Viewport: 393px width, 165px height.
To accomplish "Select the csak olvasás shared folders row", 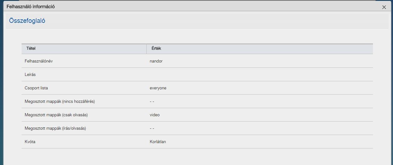I will click(197, 115).
